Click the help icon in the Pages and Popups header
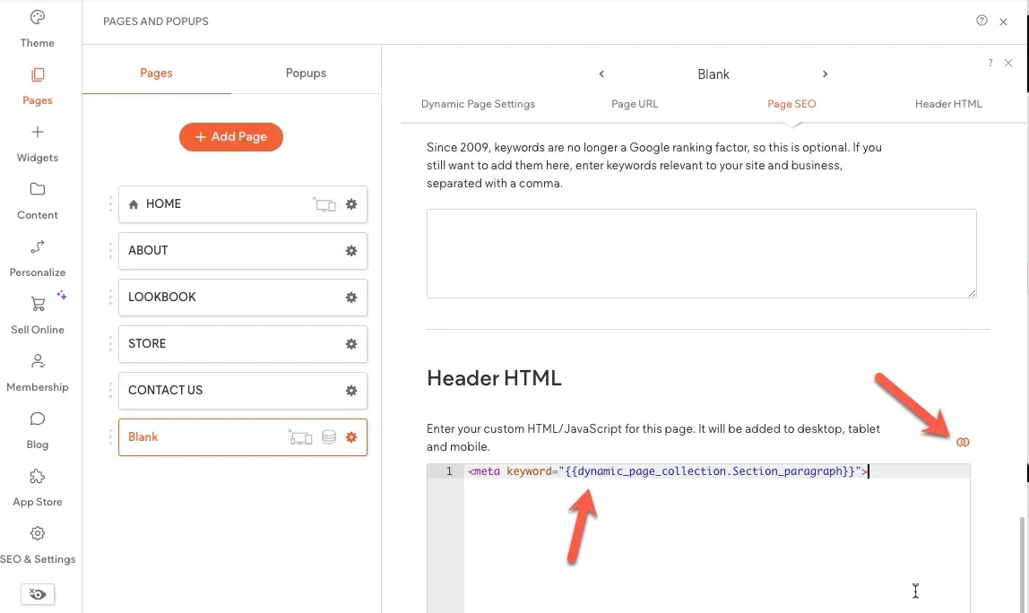This screenshot has width=1029, height=613. (981, 21)
